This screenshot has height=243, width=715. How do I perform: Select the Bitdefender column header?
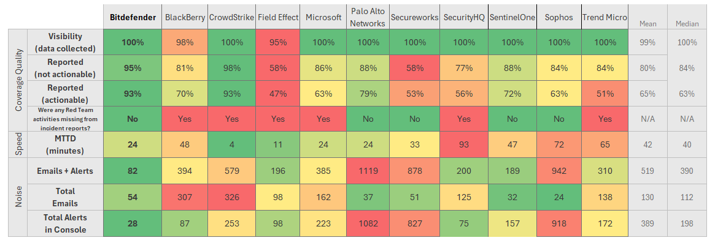(132, 17)
